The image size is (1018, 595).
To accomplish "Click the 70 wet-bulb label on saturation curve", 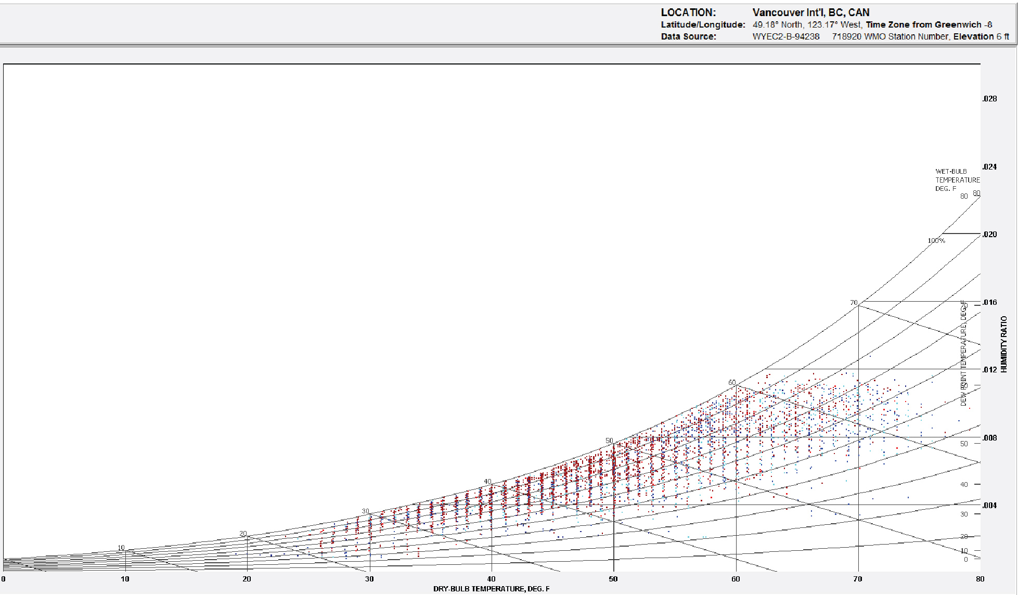I will click(853, 302).
